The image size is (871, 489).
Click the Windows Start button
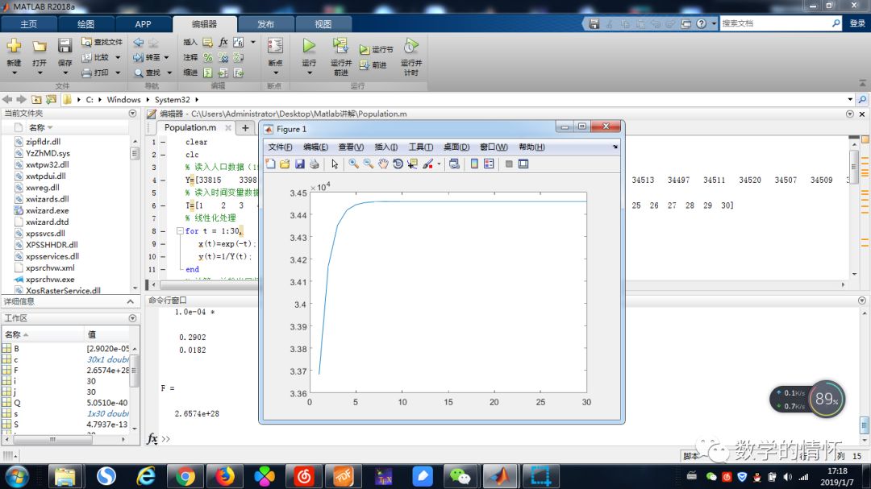pyautogui.click(x=17, y=477)
